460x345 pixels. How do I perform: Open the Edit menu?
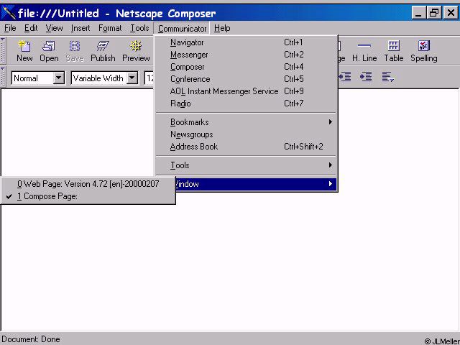click(x=31, y=28)
